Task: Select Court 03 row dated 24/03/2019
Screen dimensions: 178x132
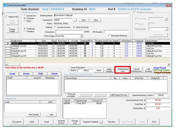Action: (x=88, y=53)
